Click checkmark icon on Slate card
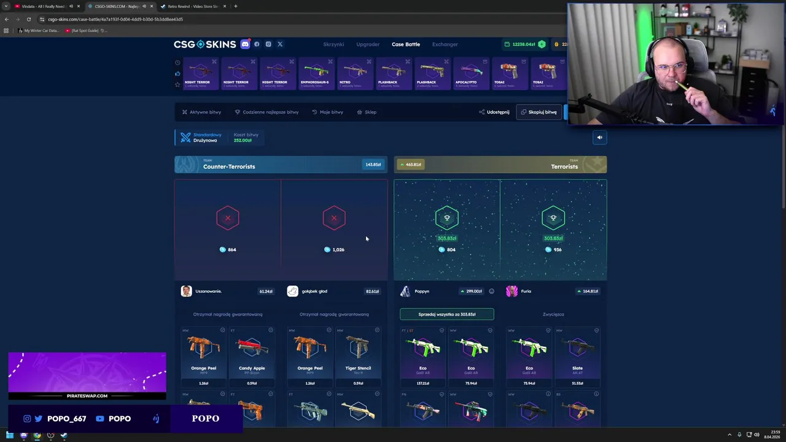Image resolution: width=786 pixels, height=442 pixels. [596, 330]
